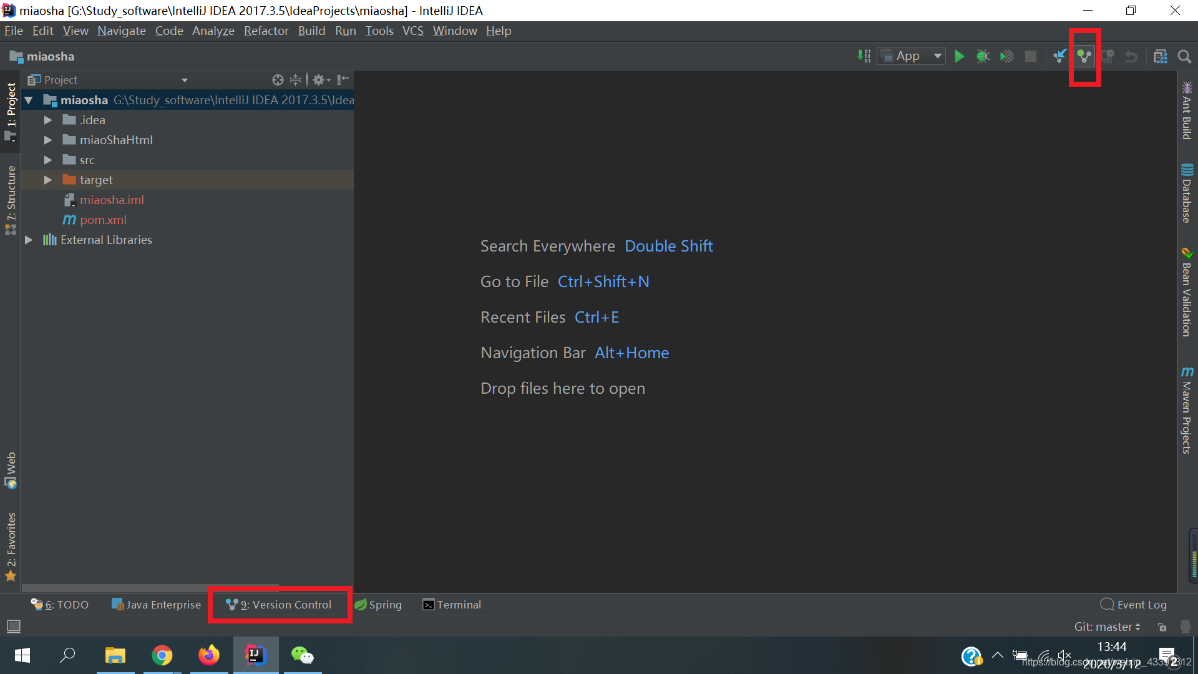The height and width of the screenshot is (674, 1198).
Task: Open the Tools menu
Action: tap(379, 31)
